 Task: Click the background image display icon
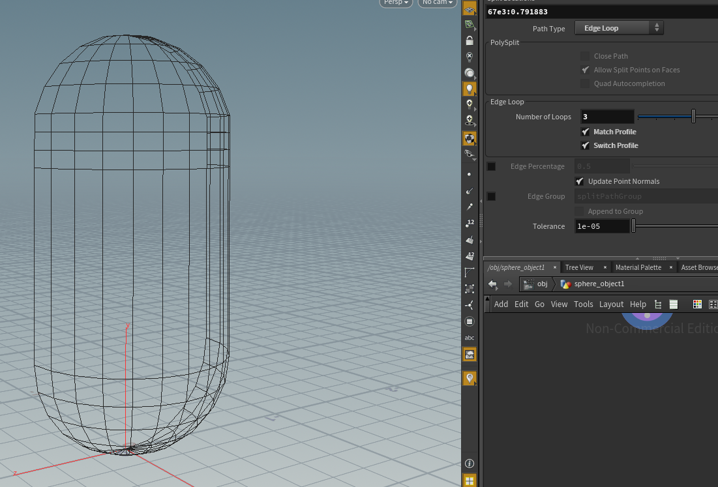[x=469, y=354]
